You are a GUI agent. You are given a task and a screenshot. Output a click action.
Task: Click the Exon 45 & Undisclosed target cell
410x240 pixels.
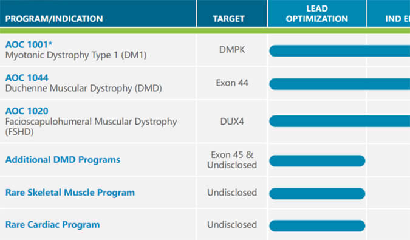(x=232, y=160)
